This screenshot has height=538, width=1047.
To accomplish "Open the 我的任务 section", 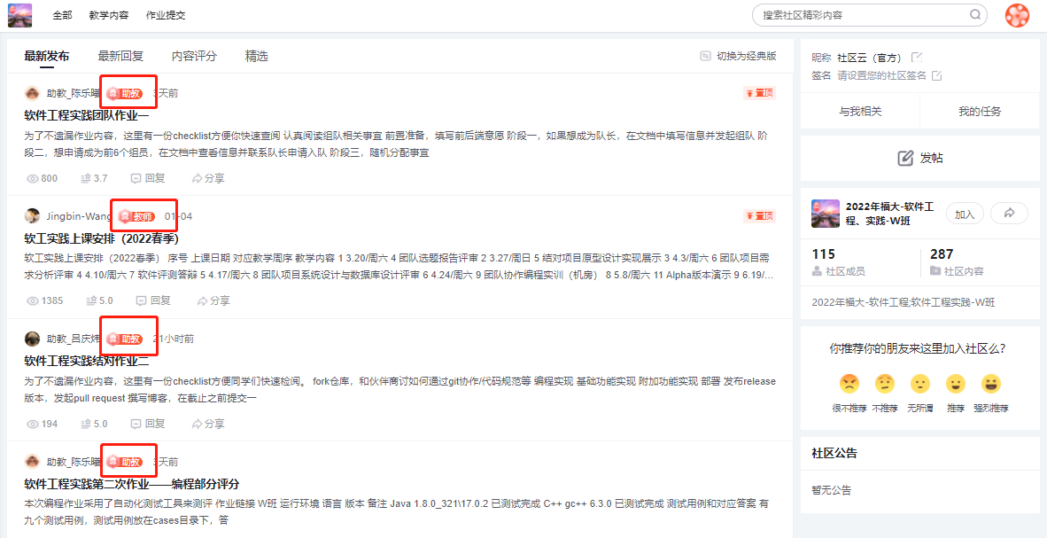I will point(980,112).
